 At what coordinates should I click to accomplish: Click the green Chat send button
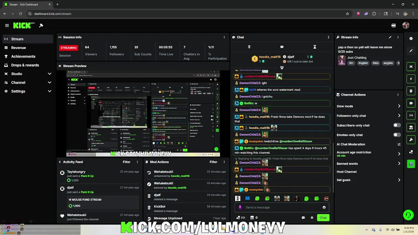coord(323,218)
